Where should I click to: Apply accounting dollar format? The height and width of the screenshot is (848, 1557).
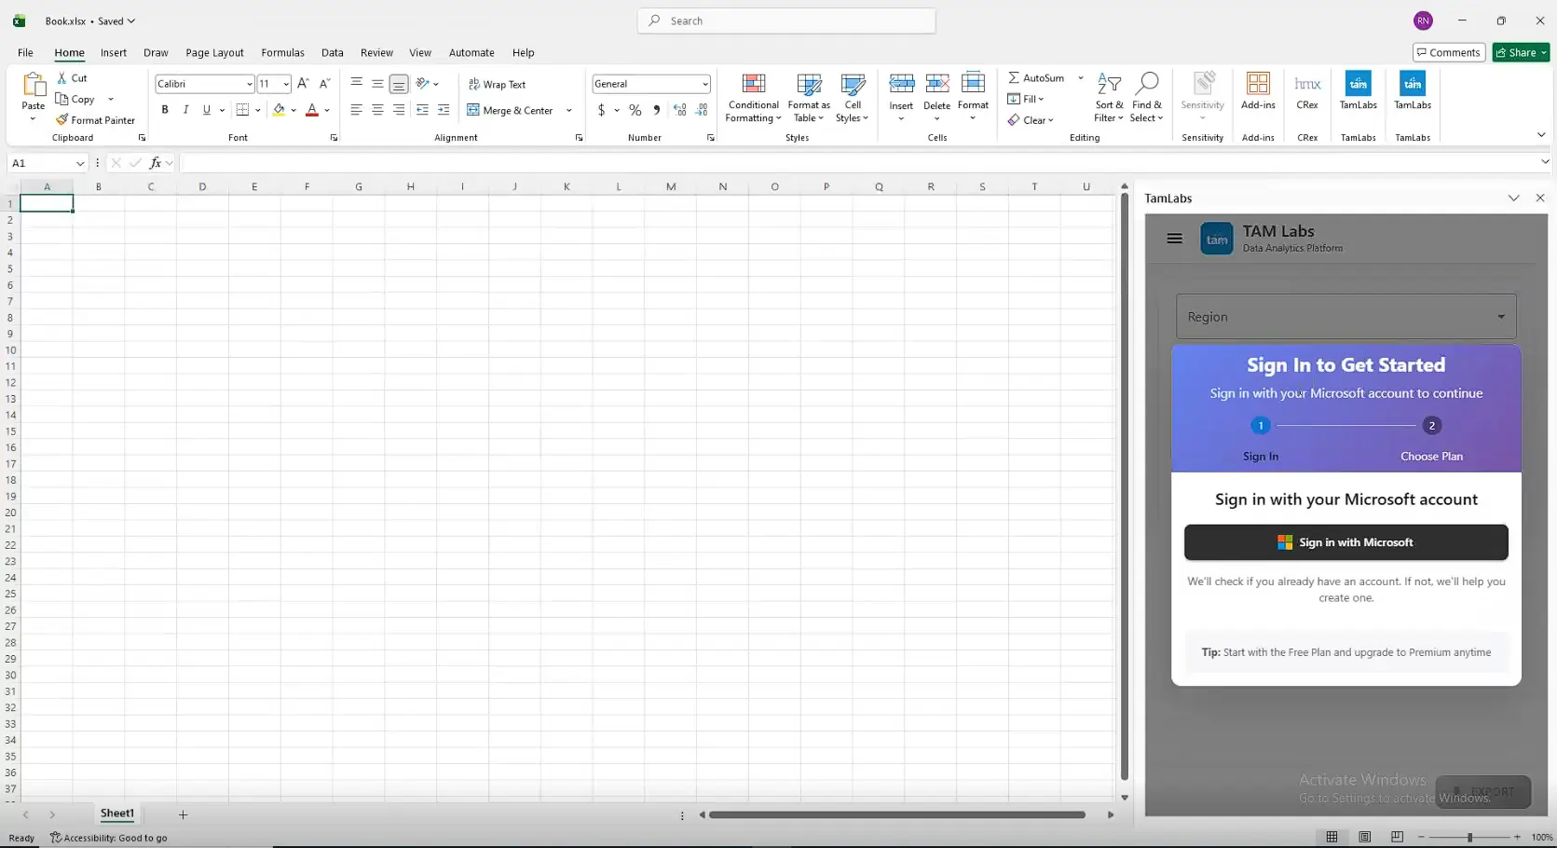(x=602, y=110)
